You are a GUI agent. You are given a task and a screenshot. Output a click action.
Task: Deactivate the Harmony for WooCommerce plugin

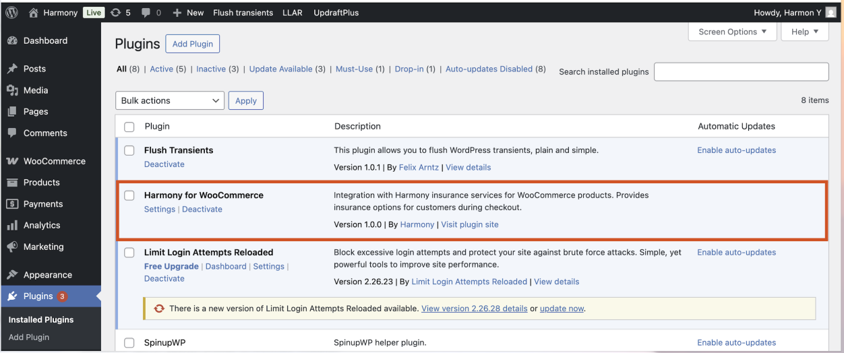pyautogui.click(x=202, y=209)
